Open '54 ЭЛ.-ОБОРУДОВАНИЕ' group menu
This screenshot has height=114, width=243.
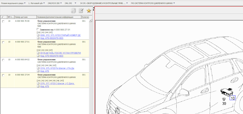[x=104, y=3]
